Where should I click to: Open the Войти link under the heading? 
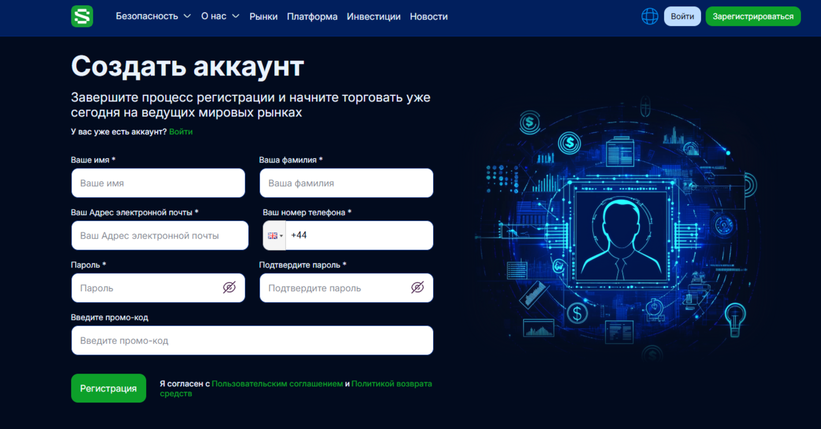181,131
